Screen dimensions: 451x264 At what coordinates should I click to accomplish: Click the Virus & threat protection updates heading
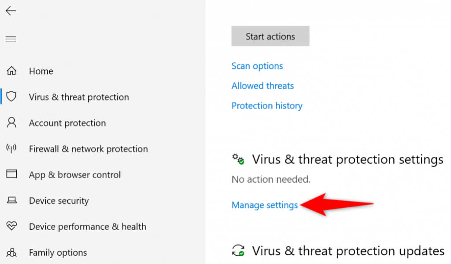point(348,251)
